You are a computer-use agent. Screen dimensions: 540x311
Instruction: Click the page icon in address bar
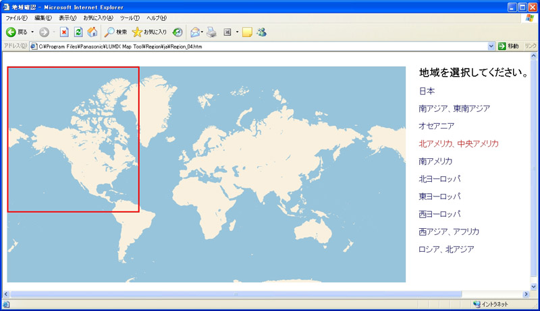[x=34, y=46]
